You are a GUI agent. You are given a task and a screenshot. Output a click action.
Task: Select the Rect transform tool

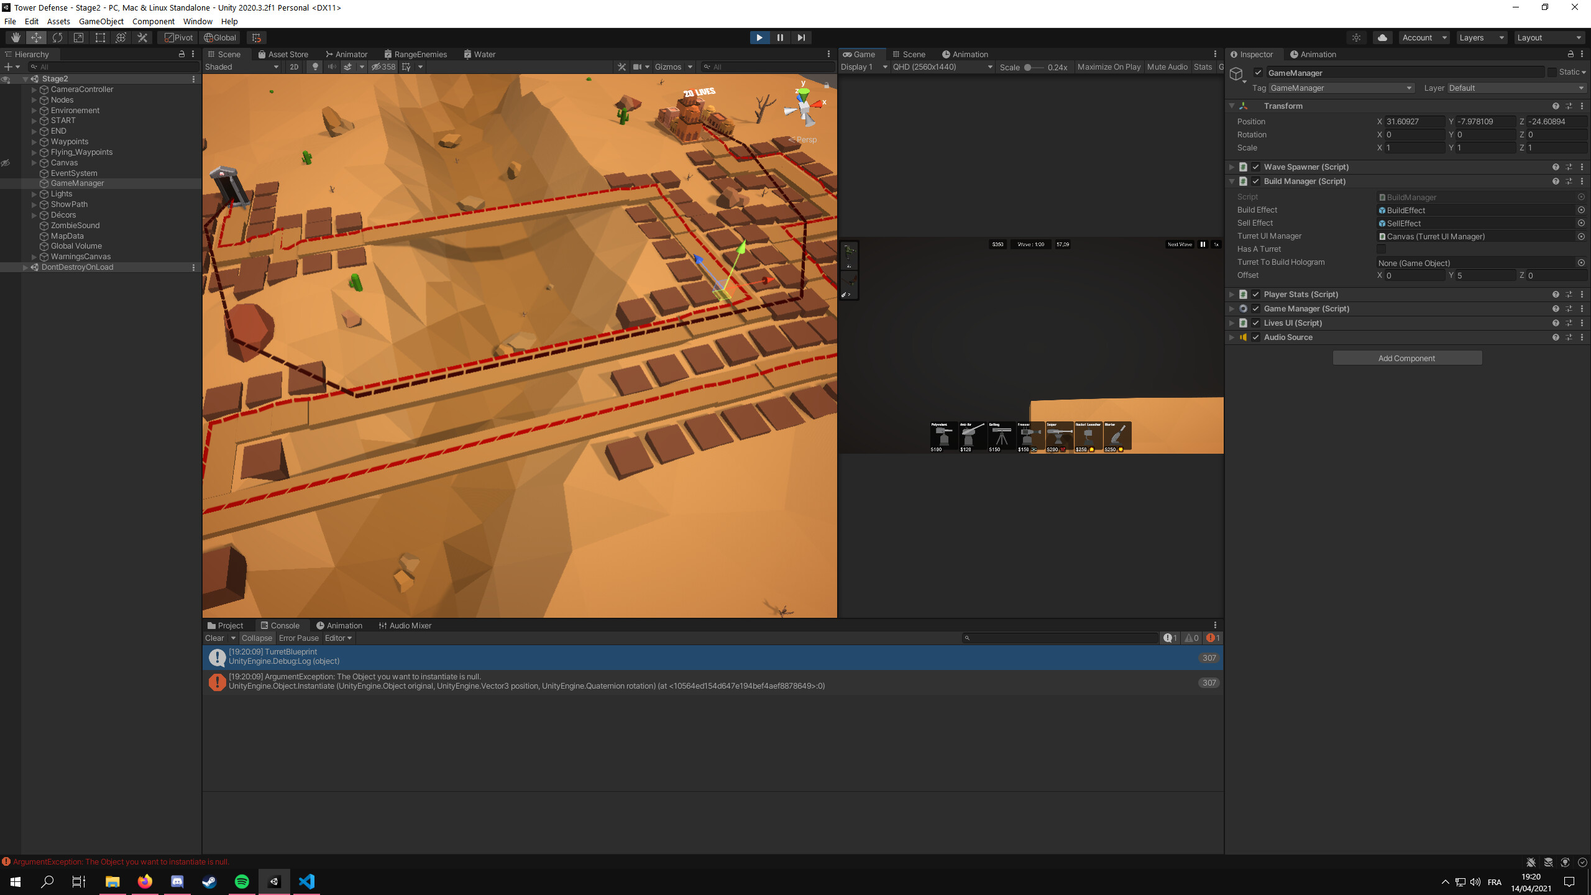pyautogui.click(x=99, y=37)
